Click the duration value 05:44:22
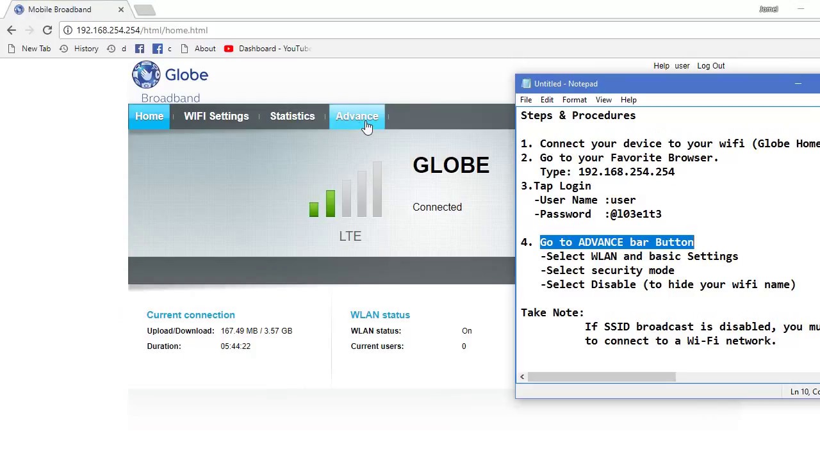Screen dimensions: 820x461 [x=236, y=346]
